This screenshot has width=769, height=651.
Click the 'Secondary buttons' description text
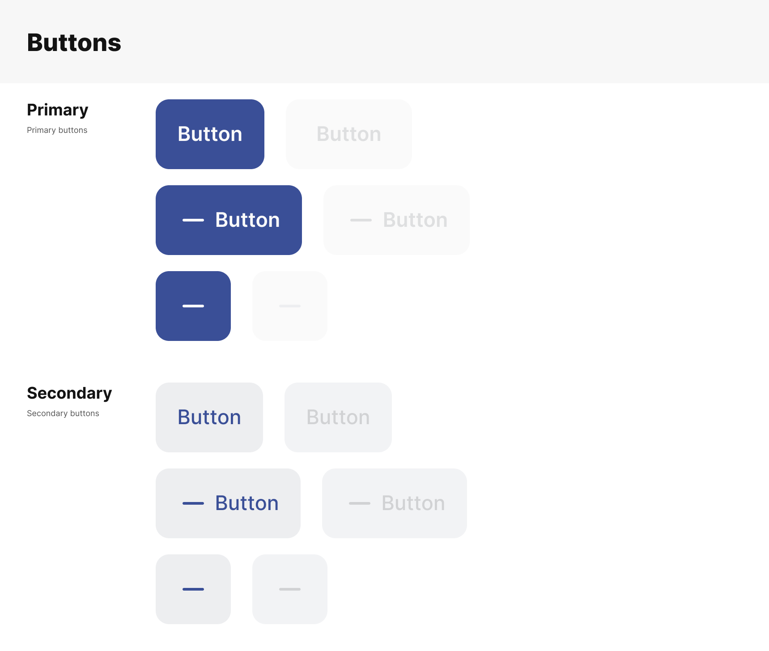[63, 413]
